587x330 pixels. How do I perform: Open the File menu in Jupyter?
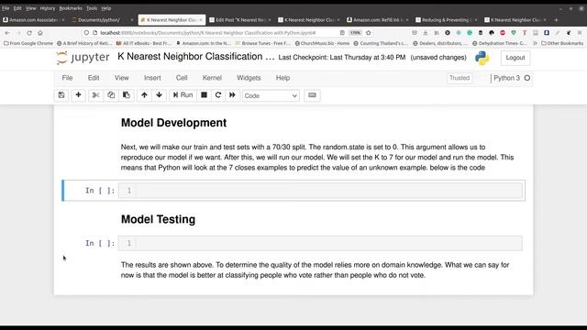(67, 78)
